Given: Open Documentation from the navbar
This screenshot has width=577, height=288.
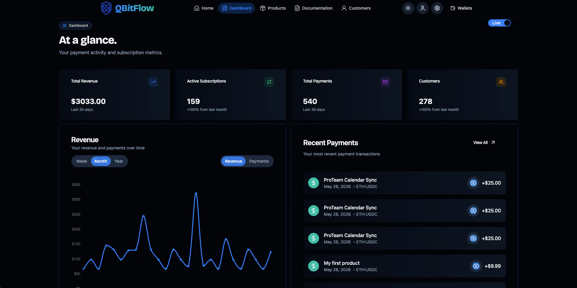Looking at the screenshot, I should pyautogui.click(x=314, y=8).
